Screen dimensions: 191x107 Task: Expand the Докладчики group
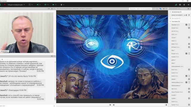pos(170,18)
